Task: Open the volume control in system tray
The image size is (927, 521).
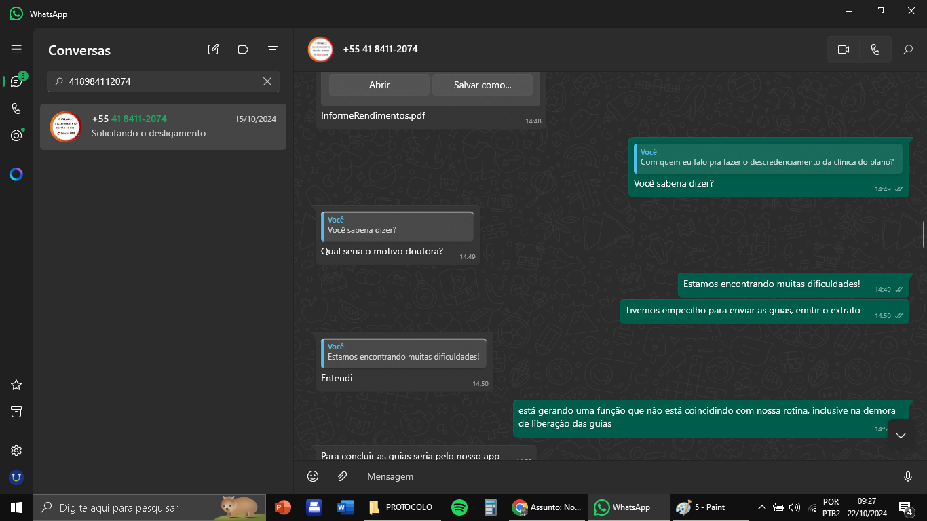Action: tap(795, 507)
